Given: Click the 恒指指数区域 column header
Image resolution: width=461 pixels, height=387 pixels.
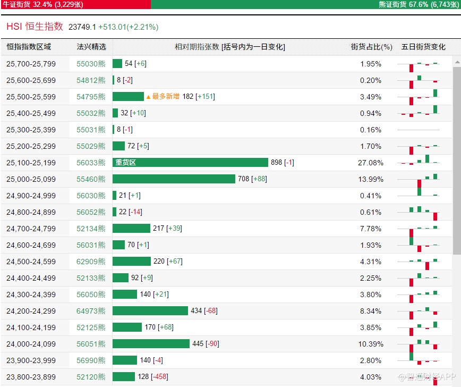Looking at the screenshot, I should click(29, 47).
